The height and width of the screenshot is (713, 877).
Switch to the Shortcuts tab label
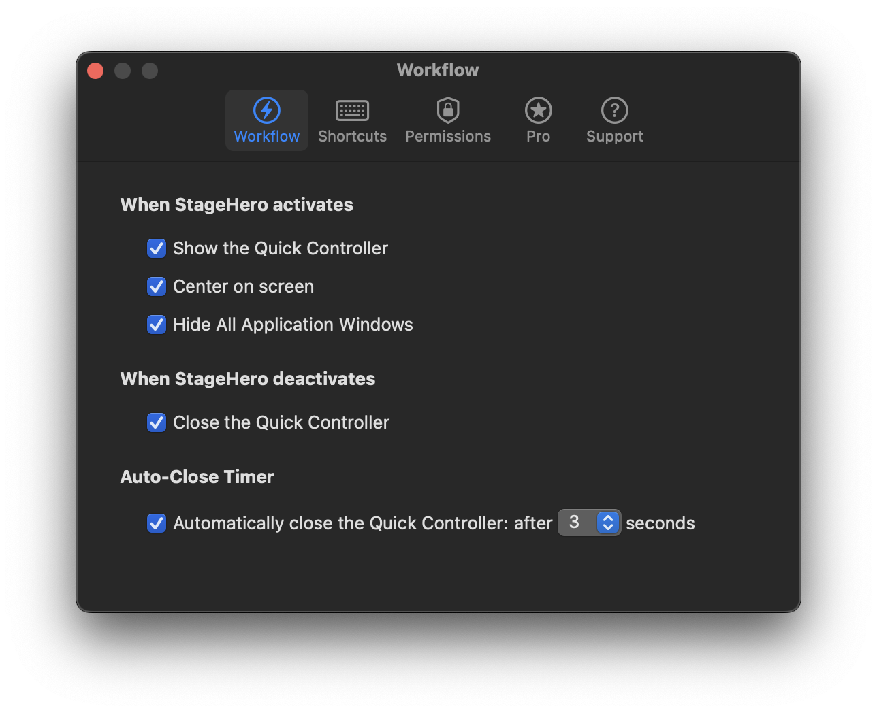pos(352,136)
